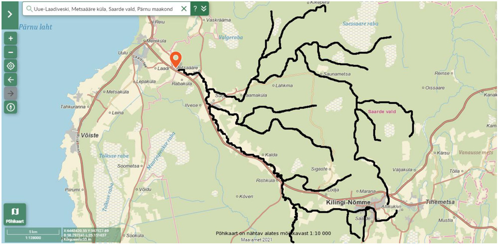Click the 1:128000 scale indicator

(x=33, y=237)
